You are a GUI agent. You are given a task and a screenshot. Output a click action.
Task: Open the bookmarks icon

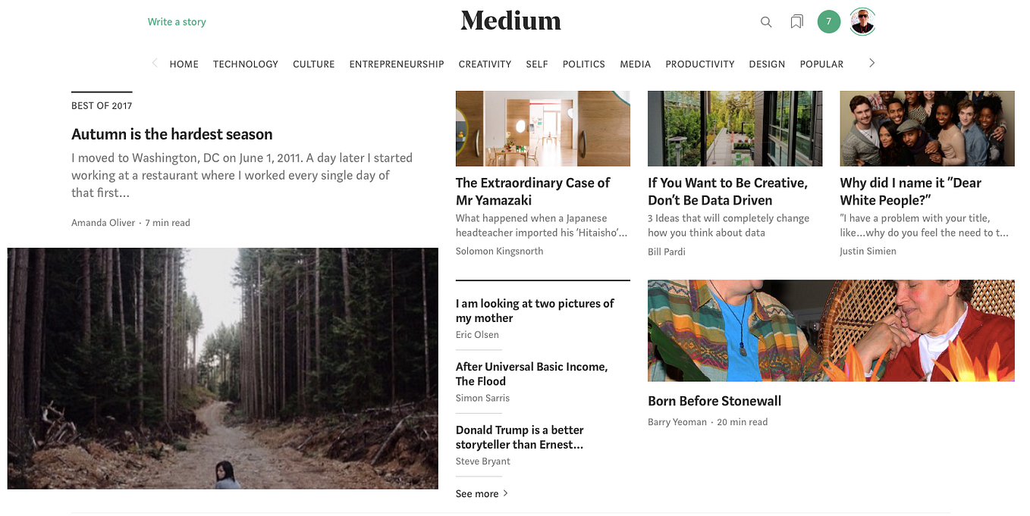(796, 22)
